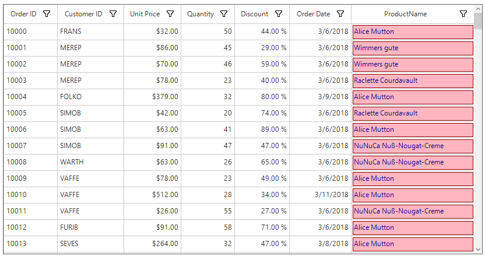
Task: Select order ID cell 10004
Action: [30, 97]
